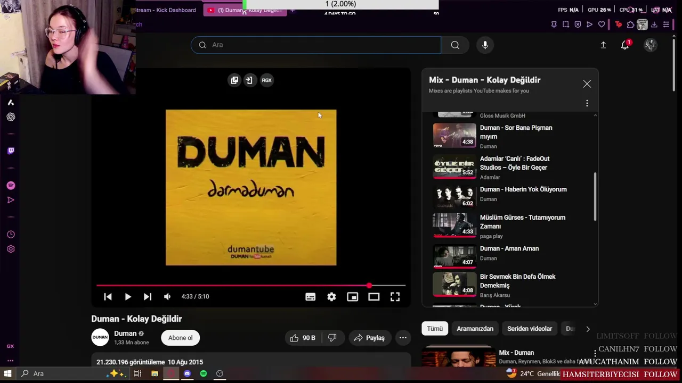Click the playlist panel scrollbar thumb
This screenshot has width=682, height=383.
pyautogui.click(x=595, y=197)
